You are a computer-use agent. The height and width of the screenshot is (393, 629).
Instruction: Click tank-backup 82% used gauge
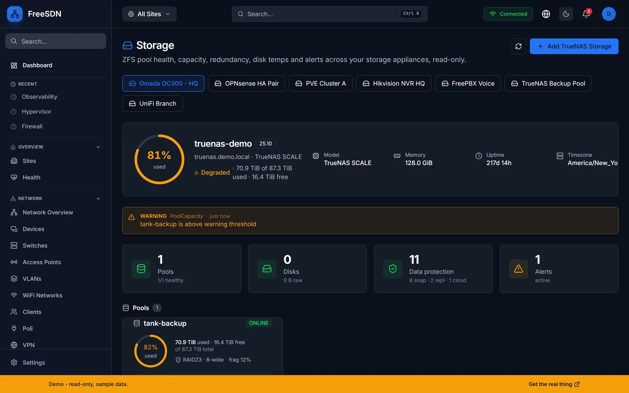point(151,351)
